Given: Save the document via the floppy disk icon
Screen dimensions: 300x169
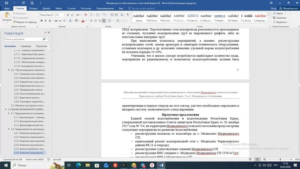Looking at the screenshot, I should [7, 3].
